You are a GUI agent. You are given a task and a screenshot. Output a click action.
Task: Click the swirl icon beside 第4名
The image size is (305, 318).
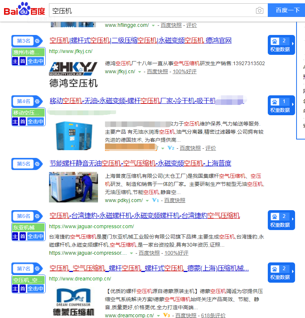pyautogui.click(x=37, y=101)
